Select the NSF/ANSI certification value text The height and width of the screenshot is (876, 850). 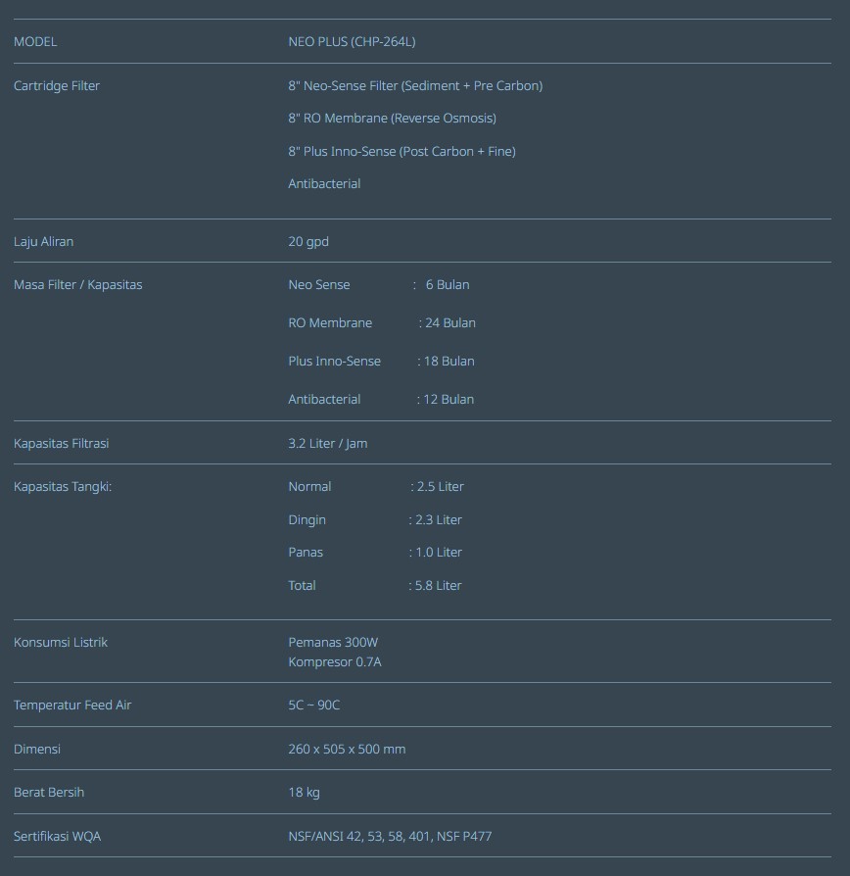(390, 836)
